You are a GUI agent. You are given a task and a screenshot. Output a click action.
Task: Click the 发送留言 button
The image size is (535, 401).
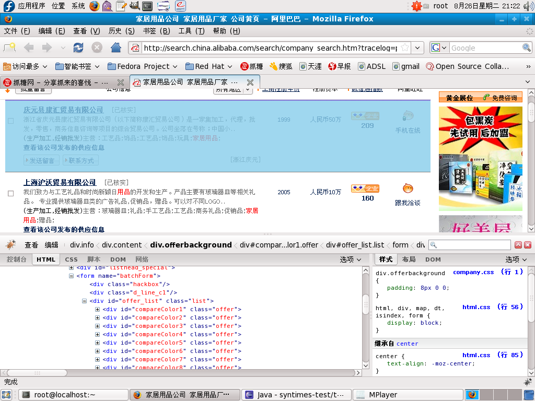(x=41, y=160)
